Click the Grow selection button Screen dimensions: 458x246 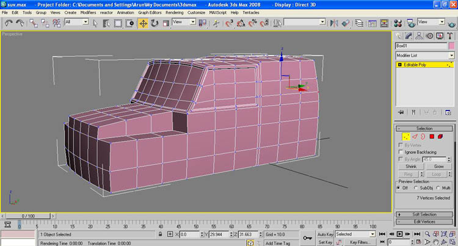[x=438, y=166]
